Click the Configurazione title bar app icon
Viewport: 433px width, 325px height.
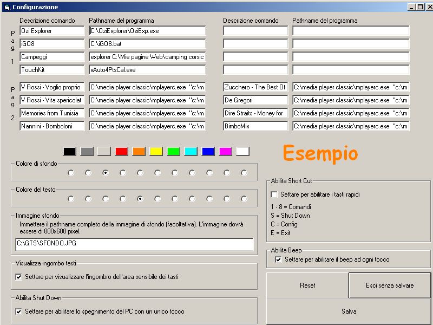tap(6, 7)
